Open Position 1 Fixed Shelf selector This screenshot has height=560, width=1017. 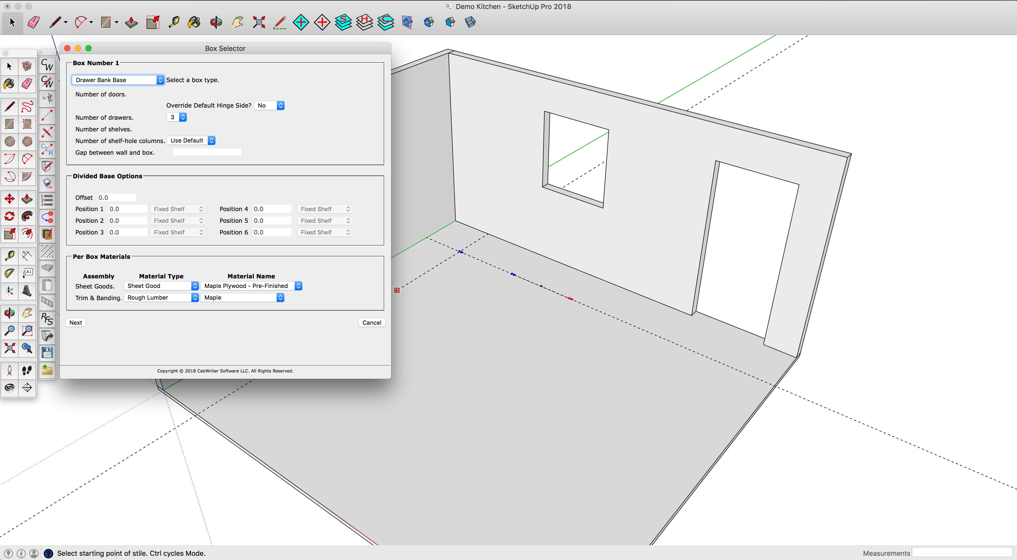pyautogui.click(x=178, y=209)
